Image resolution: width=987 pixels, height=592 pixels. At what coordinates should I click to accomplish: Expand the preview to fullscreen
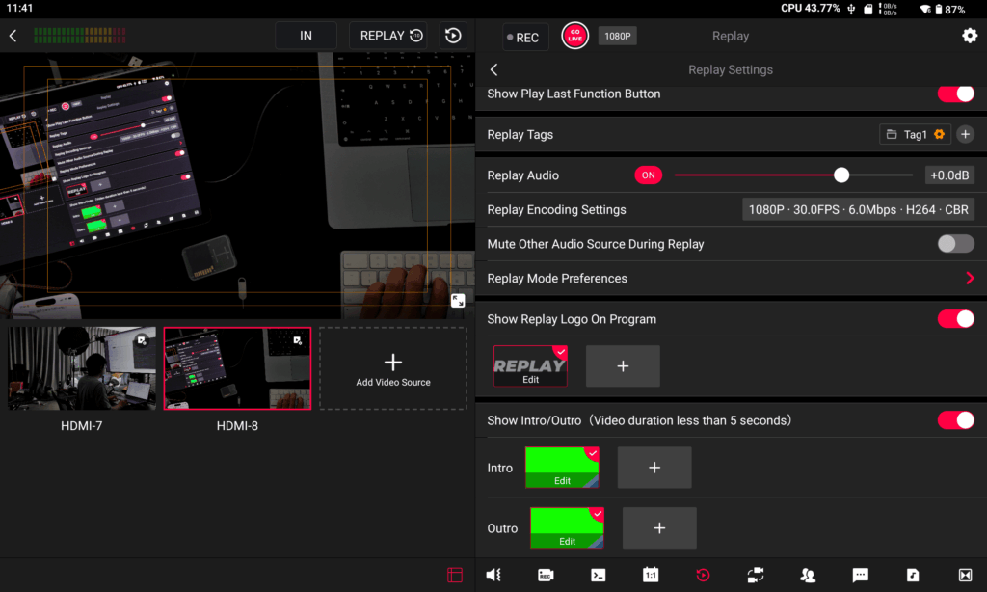tap(458, 301)
